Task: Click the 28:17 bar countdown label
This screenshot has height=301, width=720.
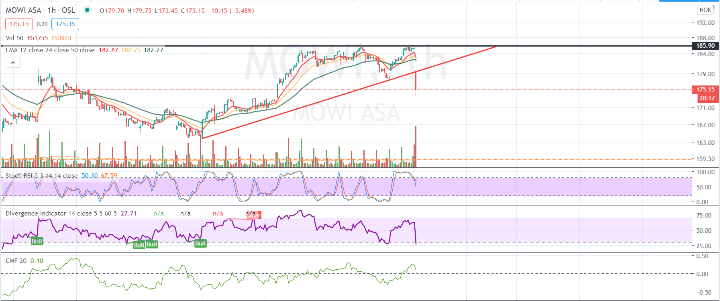Action: tap(706, 98)
